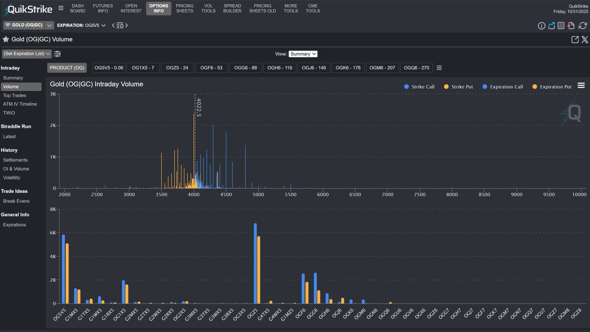Expand the EXPIRATION: OG5V5 dropdown
590x332 pixels.
(x=103, y=25)
